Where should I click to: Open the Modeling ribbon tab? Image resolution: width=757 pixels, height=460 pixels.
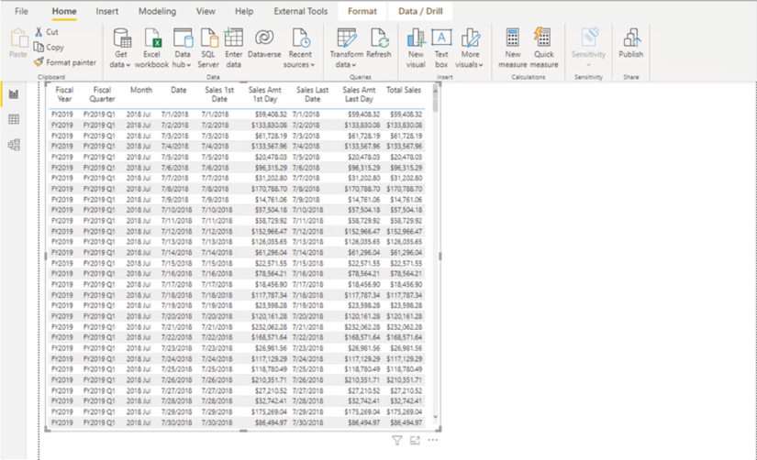pos(157,12)
